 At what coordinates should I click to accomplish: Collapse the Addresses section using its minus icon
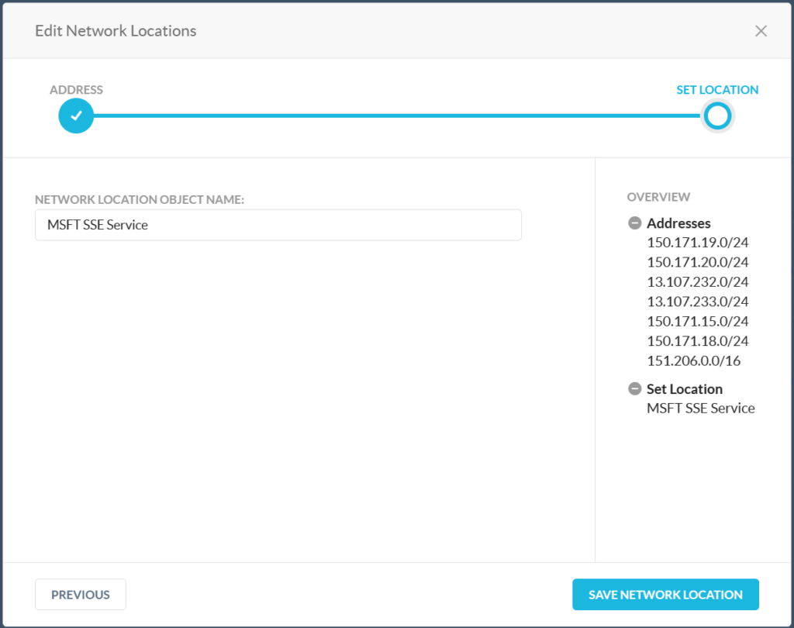(x=634, y=223)
